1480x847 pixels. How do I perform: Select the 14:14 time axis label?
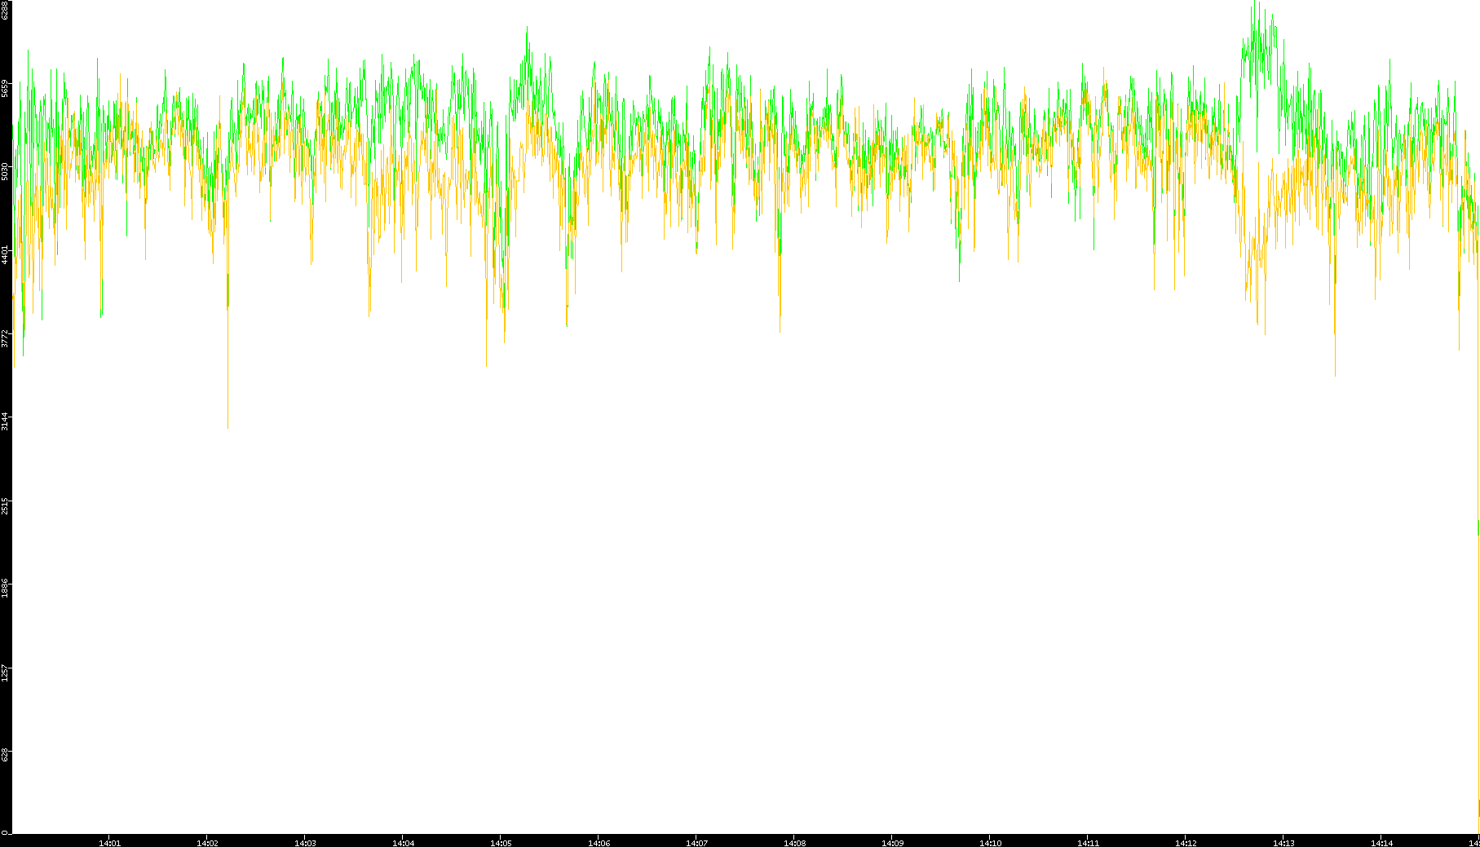(1381, 843)
